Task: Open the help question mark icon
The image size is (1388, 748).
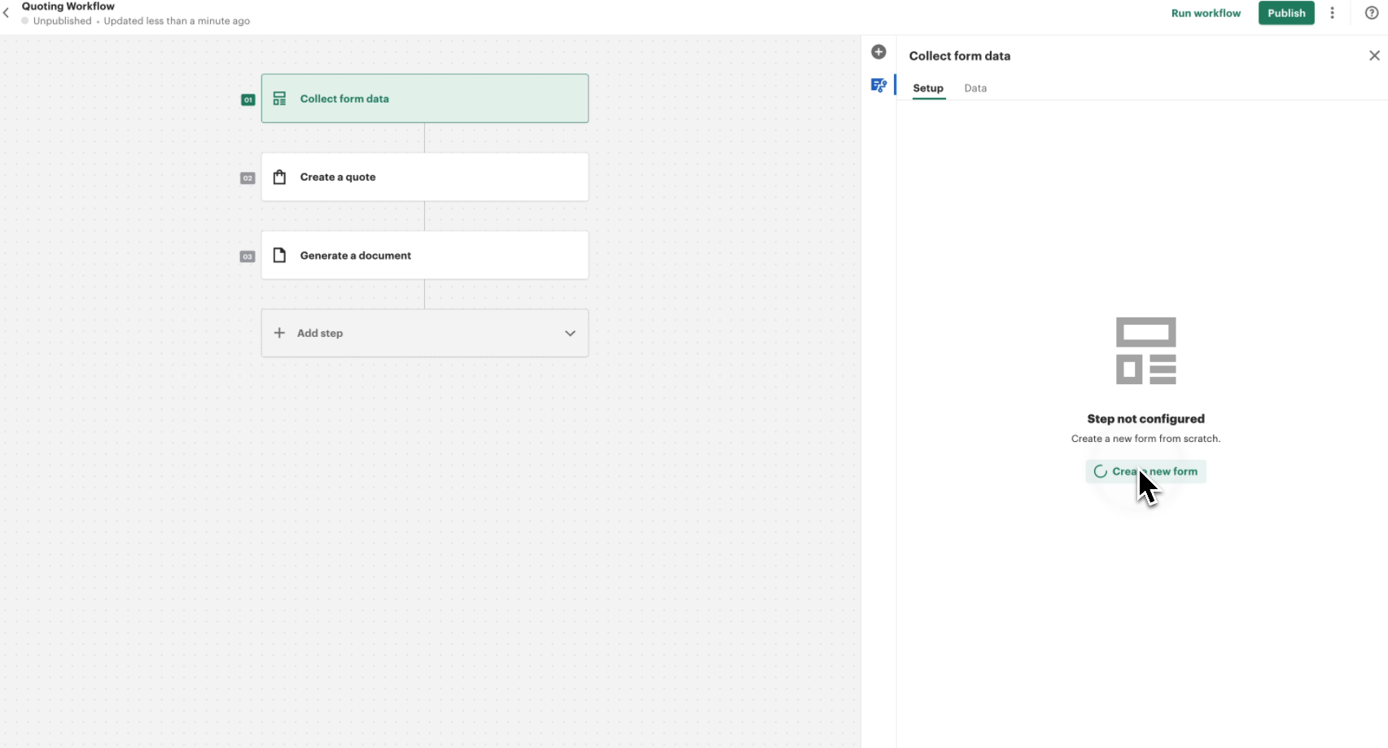Action: click(1372, 13)
